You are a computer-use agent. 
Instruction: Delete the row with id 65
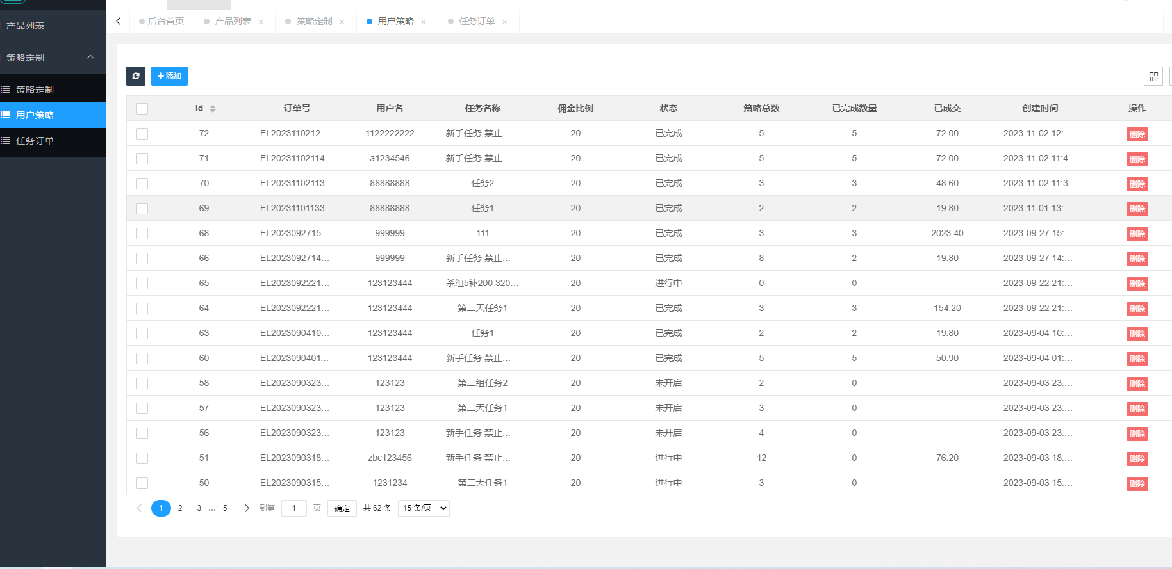(1137, 284)
